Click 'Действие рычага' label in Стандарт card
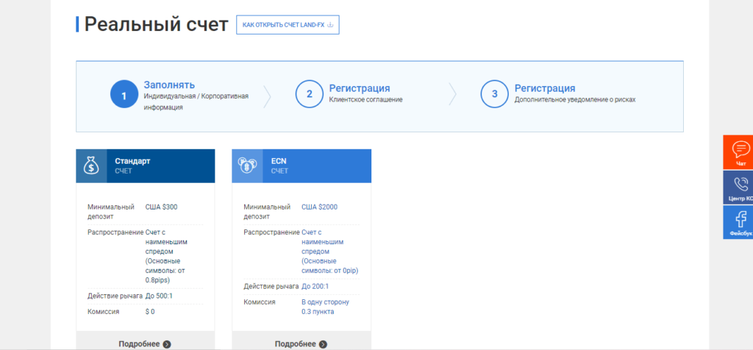This screenshot has height=350, width=753. pos(115,296)
